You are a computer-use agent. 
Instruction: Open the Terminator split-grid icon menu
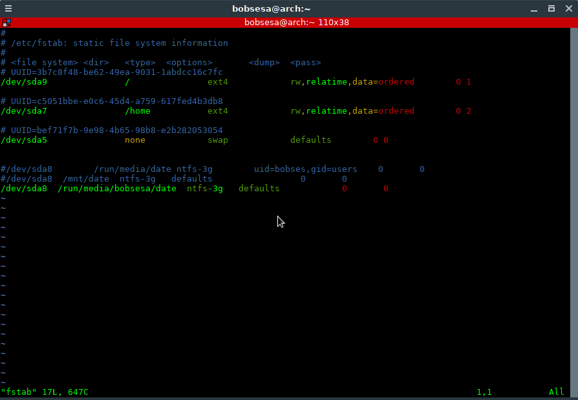click(6, 23)
